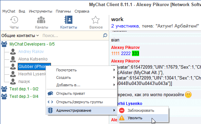
Task: Choose Добавить в... in context menu
Action: tap(82, 85)
